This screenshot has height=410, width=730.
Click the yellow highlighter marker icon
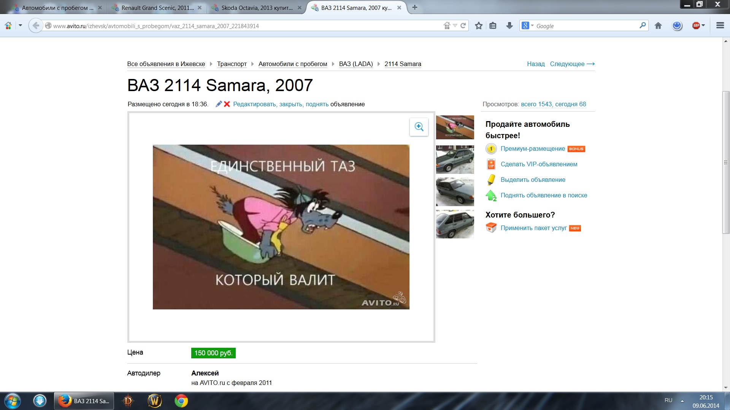click(x=491, y=180)
